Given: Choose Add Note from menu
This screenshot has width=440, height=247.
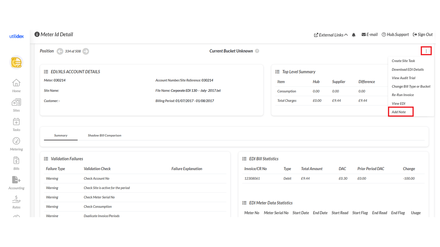Looking at the screenshot, I should 399,112.
